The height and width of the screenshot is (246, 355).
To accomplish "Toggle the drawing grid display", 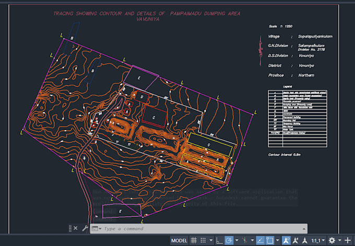I will 194,241.
